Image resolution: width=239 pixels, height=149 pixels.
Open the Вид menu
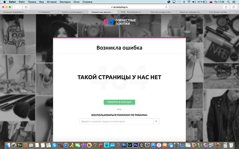tap(41, 2)
